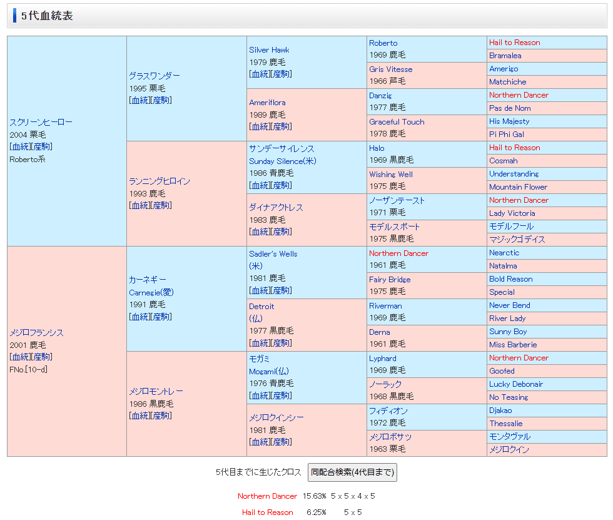The height and width of the screenshot is (520, 613).
Task: Open the Detroit link
Action: point(261,307)
